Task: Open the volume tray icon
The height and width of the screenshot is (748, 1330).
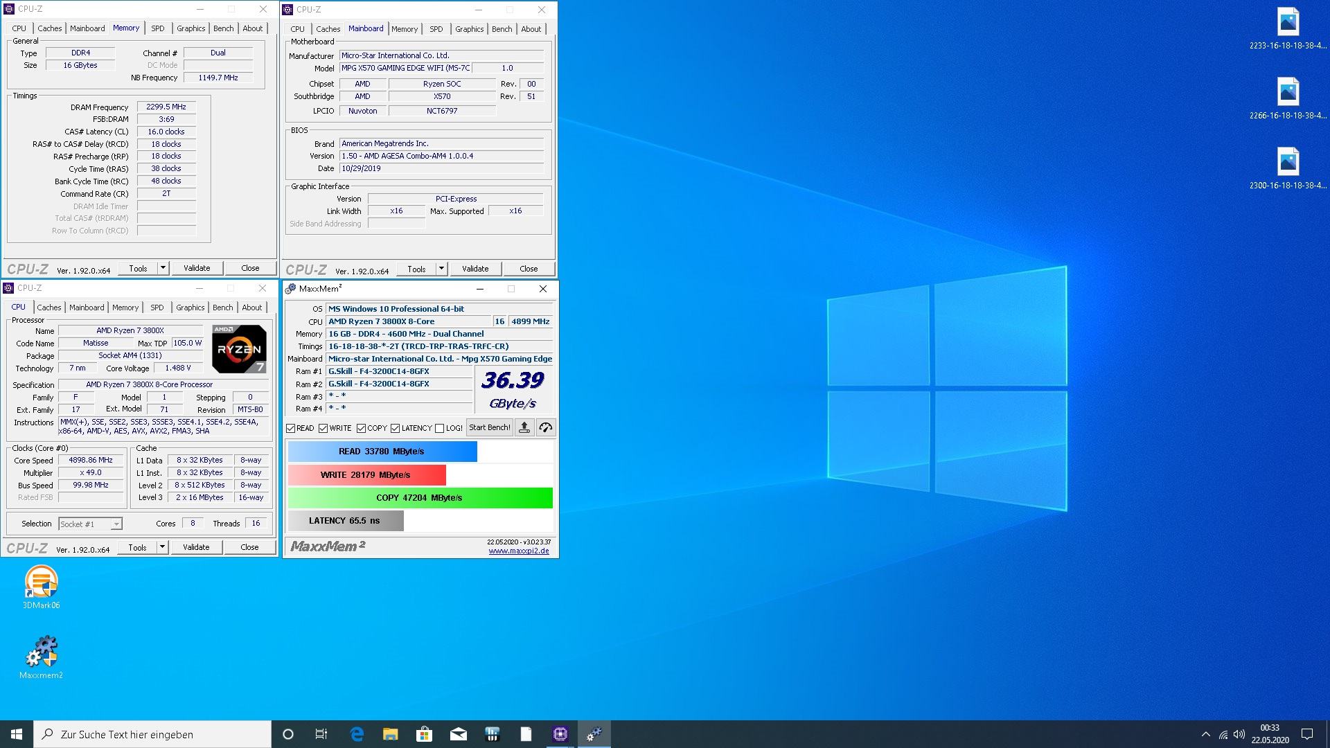Action: coord(1239,734)
